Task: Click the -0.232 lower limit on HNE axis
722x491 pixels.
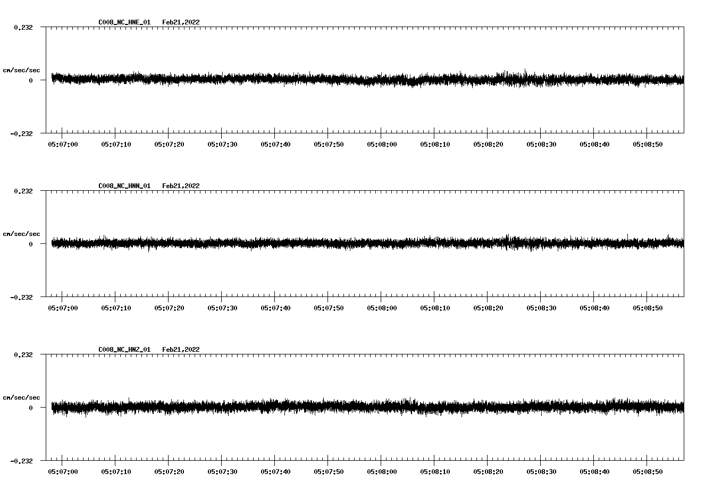Action: (21, 133)
